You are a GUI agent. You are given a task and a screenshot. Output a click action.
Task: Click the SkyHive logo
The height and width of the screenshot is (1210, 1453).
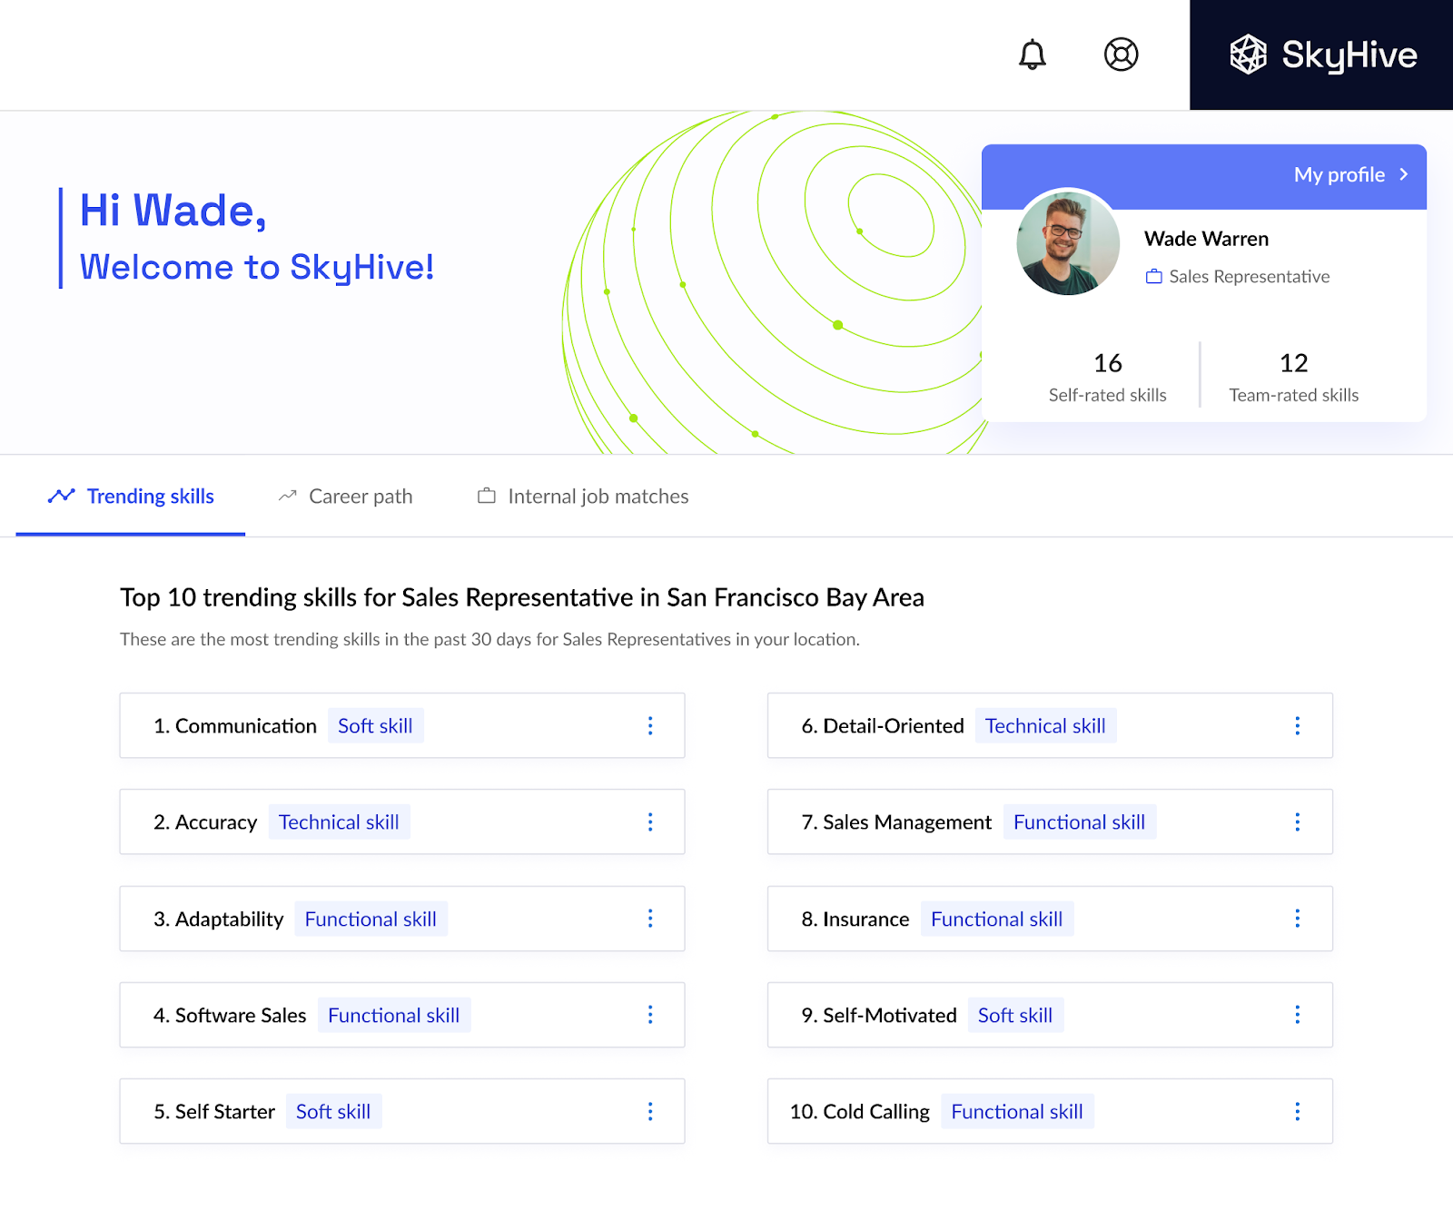[x=1322, y=55]
